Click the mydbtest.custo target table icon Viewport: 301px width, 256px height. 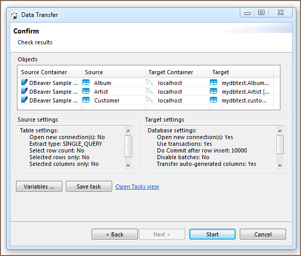coord(214,100)
